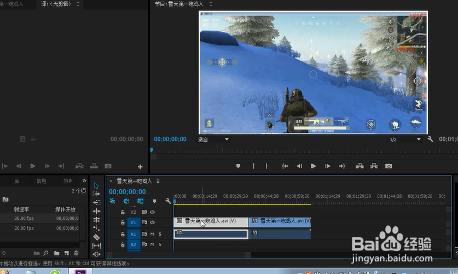Open the Program monitor panel menu
Image resolution: width=458 pixels, height=274 pixels.
pos(211,4)
